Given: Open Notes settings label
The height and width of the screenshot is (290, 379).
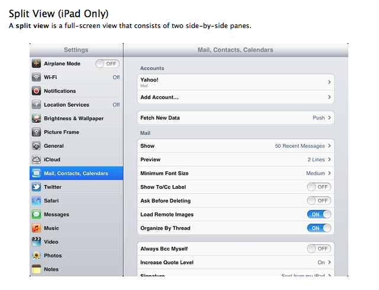Looking at the screenshot, I should pos(51,269).
